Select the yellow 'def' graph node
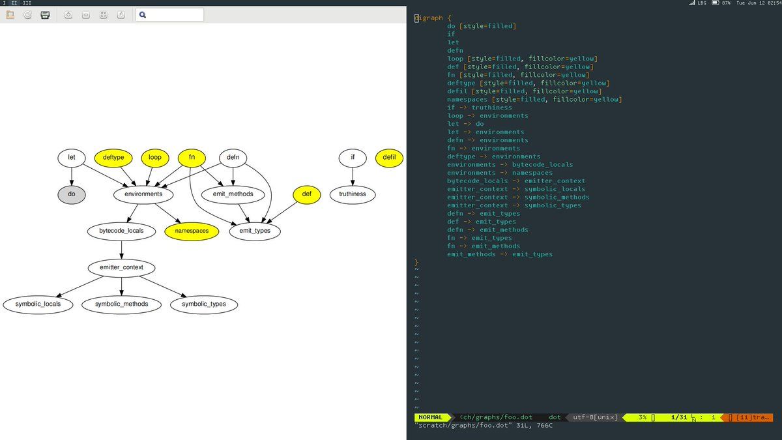 click(307, 194)
